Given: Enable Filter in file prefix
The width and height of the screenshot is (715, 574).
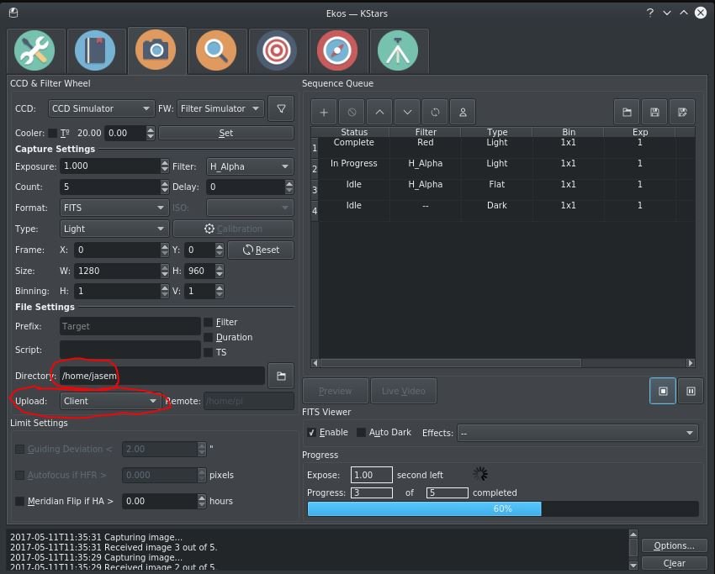Looking at the screenshot, I should tap(208, 322).
